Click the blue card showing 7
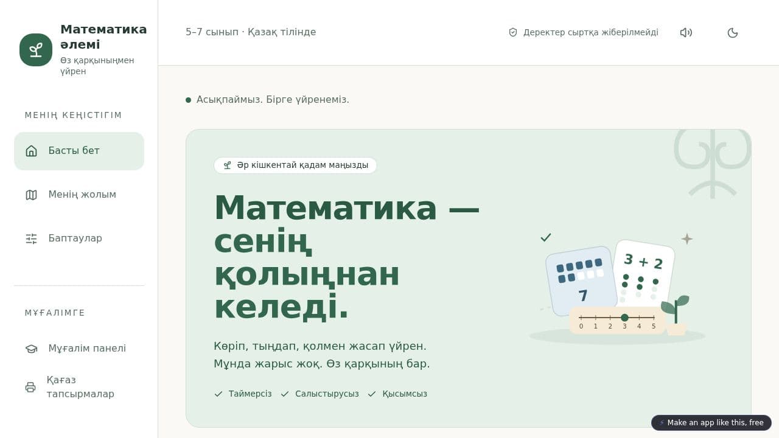This screenshot has height=438, width=779. pyautogui.click(x=582, y=280)
